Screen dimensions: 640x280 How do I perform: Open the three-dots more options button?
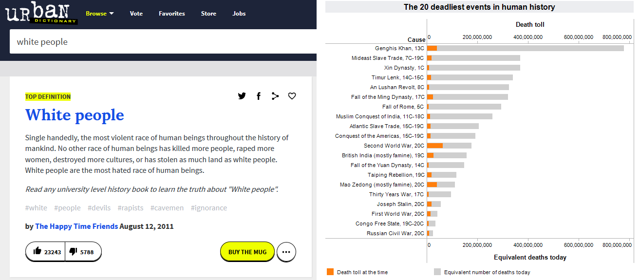286,252
